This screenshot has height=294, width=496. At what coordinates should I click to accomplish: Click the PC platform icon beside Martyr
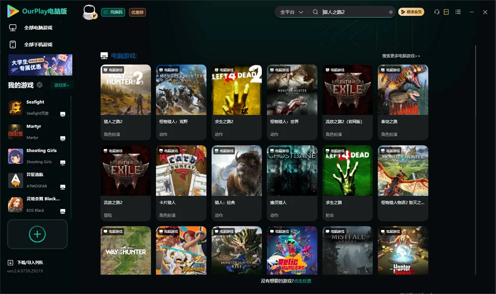pyautogui.click(x=62, y=139)
